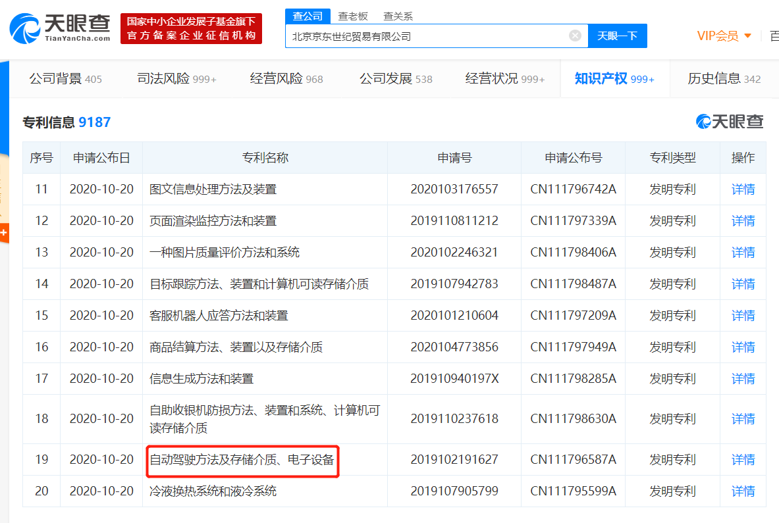Select the 查公司 search tab
The image size is (779, 523).
click(x=308, y=16)
